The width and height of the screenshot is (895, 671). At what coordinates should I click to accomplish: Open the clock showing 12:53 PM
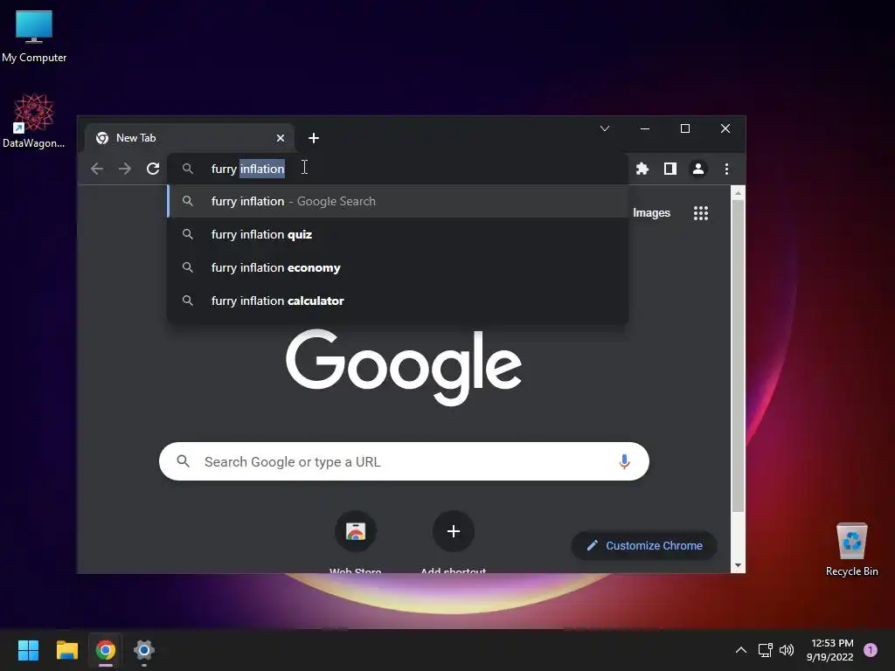[x=830, y=650]
